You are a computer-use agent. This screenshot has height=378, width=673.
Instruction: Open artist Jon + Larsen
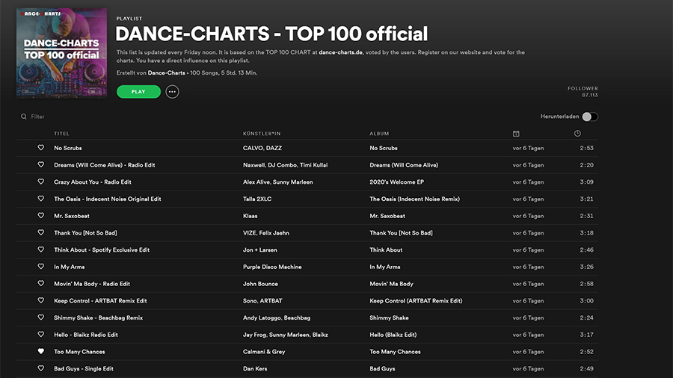pyautogui.click(x=259, y=250)
